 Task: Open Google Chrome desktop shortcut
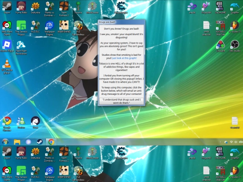(7, 124)
